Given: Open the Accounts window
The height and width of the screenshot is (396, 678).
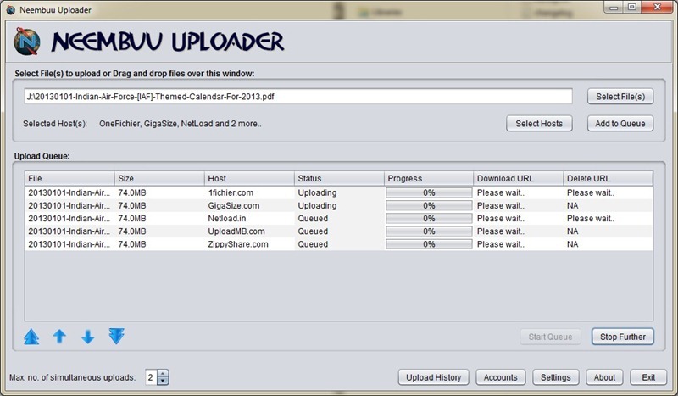Looking at the screenshot, I should click(x=500, y=377).
